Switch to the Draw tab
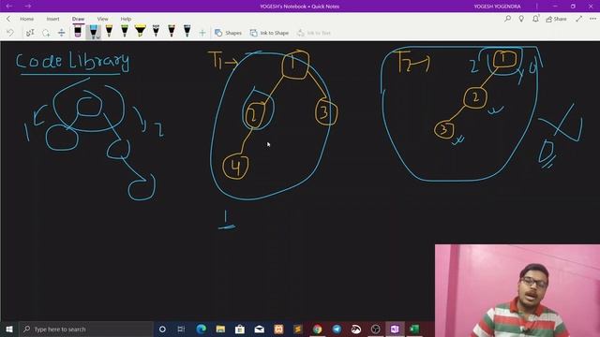This screenshot has width=600, height=337. pos(78,19)
